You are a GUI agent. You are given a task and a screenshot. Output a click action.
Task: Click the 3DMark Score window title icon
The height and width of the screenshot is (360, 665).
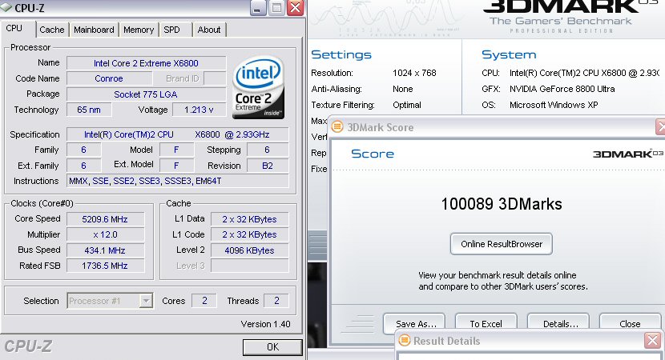point(337,126)
